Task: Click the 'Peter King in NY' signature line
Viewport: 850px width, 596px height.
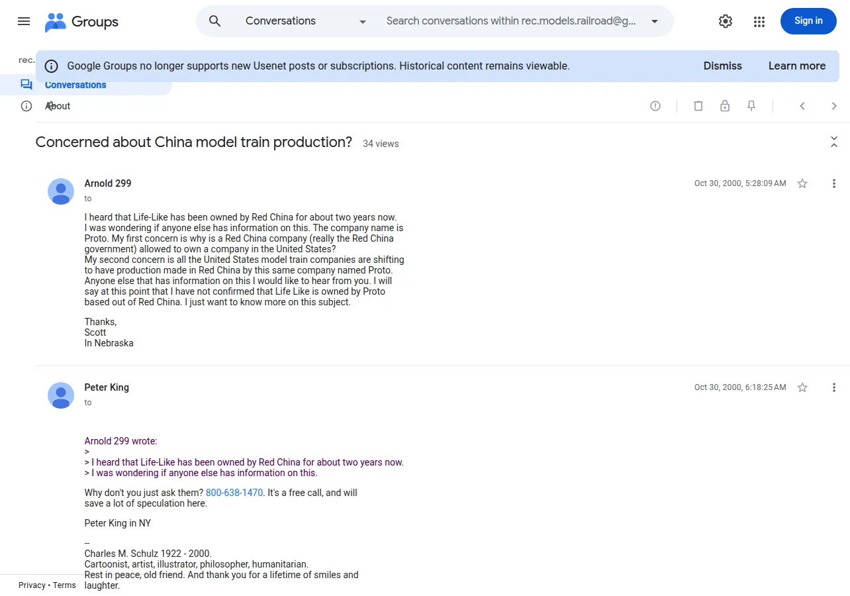Action: (x=118, y=523)
